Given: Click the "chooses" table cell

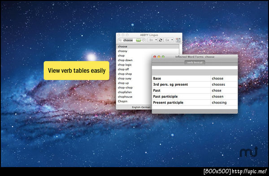Looking at the screenshot, I should 224,84.
